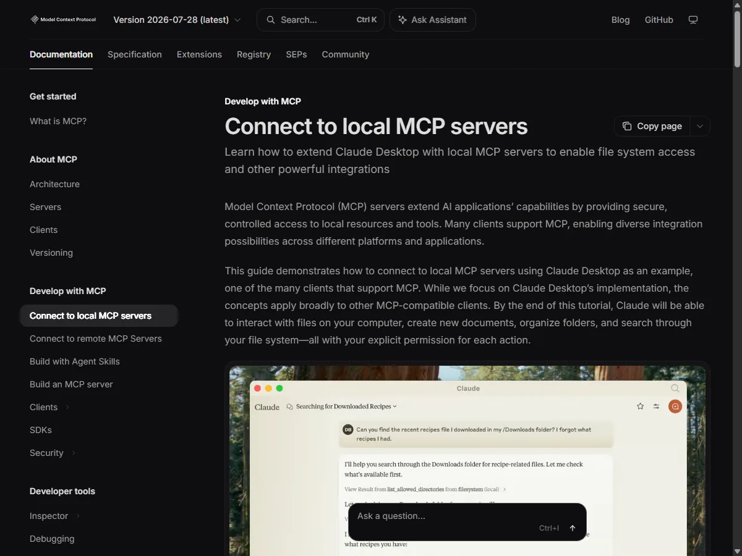Click the Get started sidebar heading
The image size is (742, 556).
[53, 96]
